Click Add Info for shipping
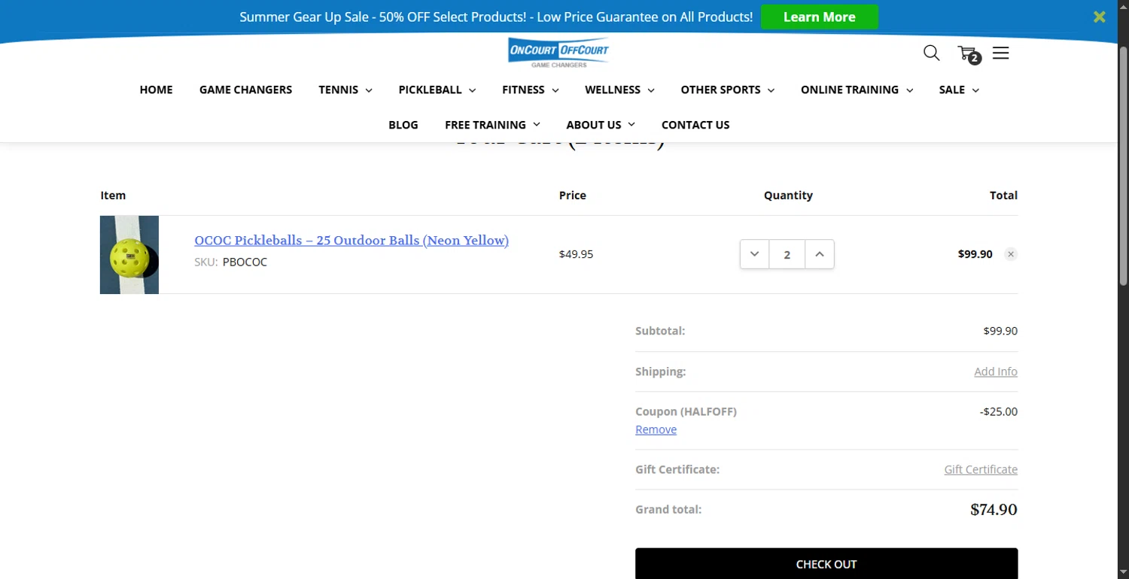This screenshot has height=579, width=1129. [x=996, y=371]
